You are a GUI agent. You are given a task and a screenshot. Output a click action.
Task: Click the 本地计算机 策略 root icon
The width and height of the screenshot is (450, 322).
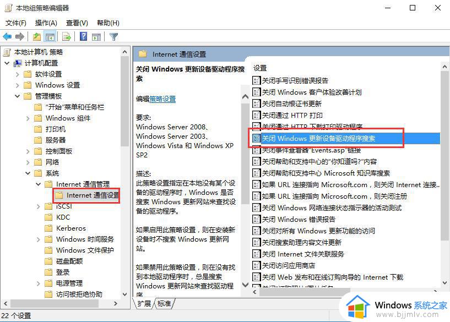pyautogui.click(x=7, y=52)
